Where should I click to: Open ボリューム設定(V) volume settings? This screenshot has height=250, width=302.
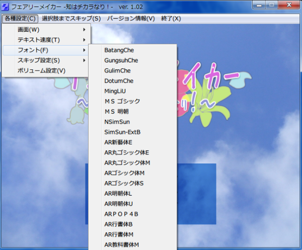[41, 70]
